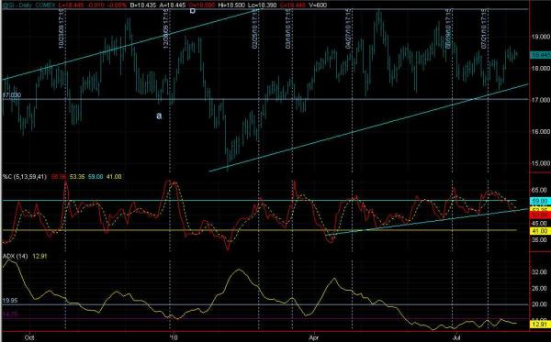Click the 15.000 price axis label
This screenshot has height=342, width=551.
541,163
